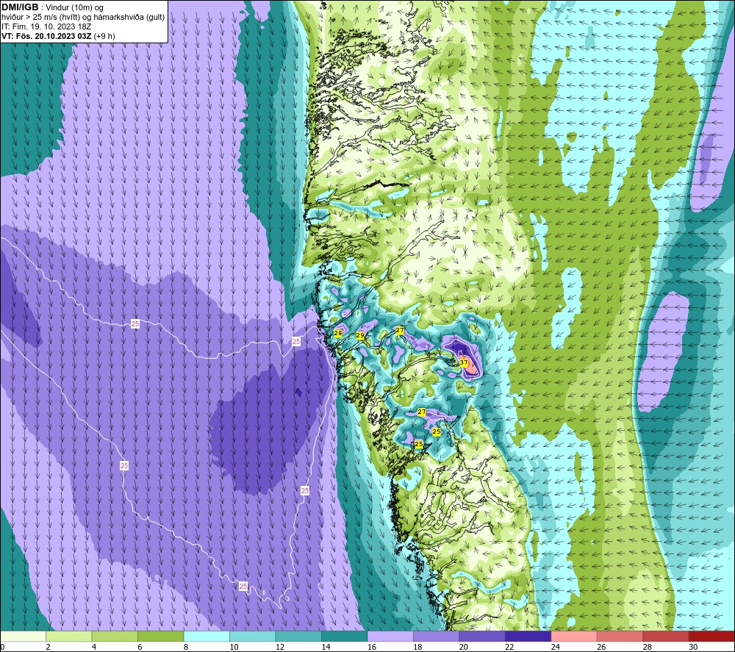Select the dark red above-30 m/s swatch
This screenshot has height=652, width=735.
712,636
